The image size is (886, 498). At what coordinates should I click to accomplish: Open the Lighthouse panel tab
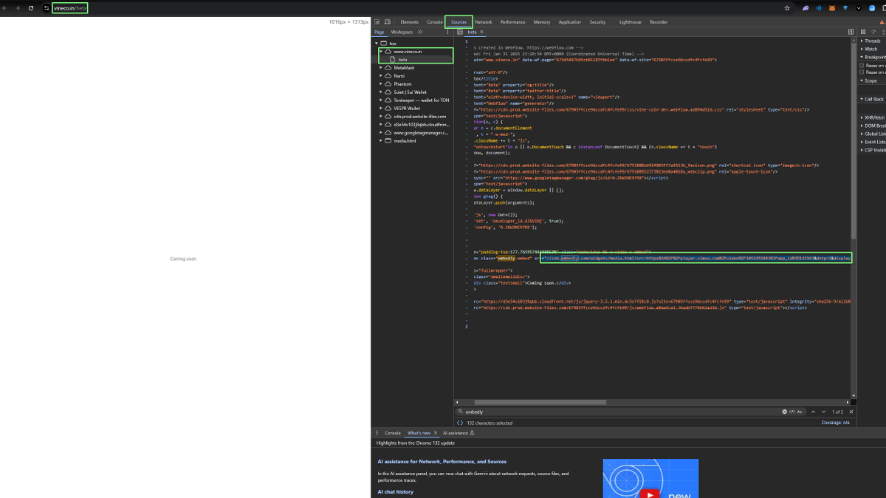(x=631, y=22)
